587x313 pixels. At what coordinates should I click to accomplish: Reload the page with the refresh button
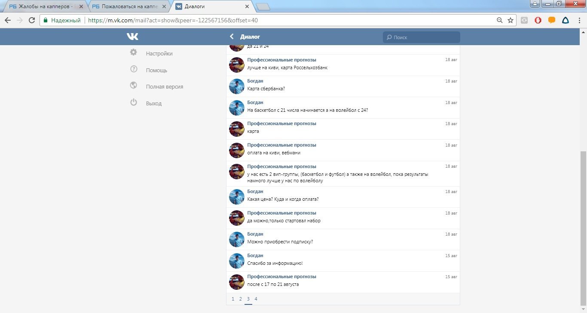(32, 20)
